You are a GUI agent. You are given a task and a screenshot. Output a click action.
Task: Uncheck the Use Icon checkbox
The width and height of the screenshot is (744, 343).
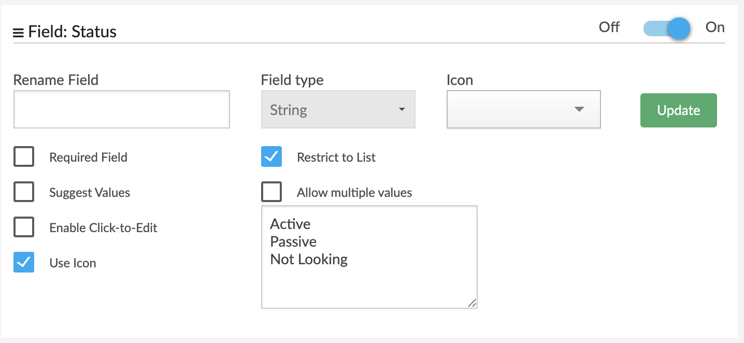[x=24, y=263]
